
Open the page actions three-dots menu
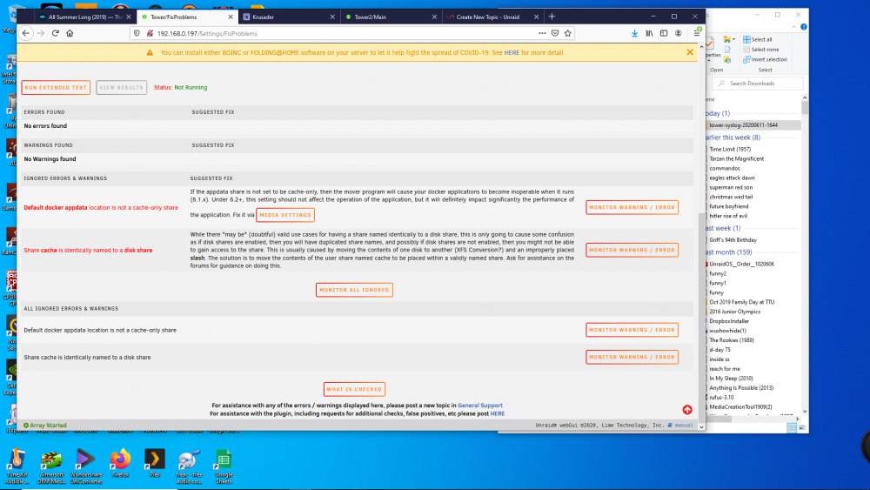click(x=542, y=33)
